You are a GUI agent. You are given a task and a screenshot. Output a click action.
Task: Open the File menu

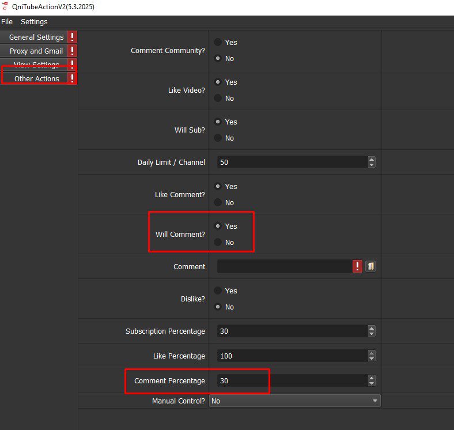pos(7,22)
